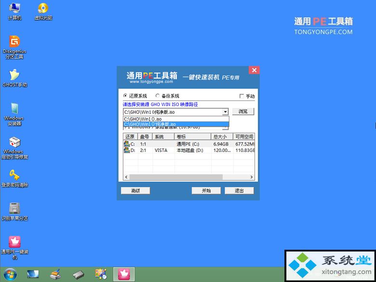Open Windows启动引导修复 desktop icon
The width and height of the screenshot is (376, 282).
click(x=14, y=148)
